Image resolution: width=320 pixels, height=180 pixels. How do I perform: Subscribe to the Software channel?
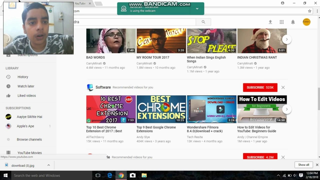point(260,87)
